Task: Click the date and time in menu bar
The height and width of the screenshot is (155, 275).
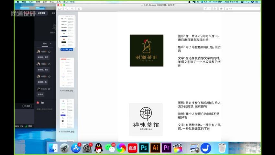Action: [231, 2]
